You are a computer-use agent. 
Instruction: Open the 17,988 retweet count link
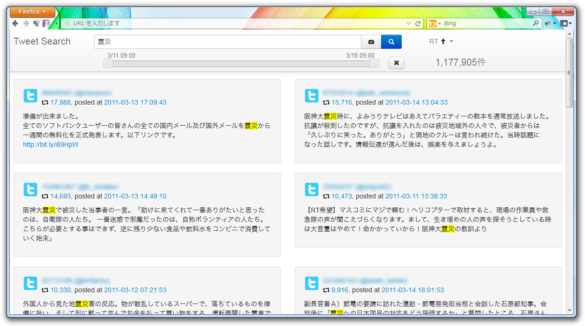(x=60, y=102)
